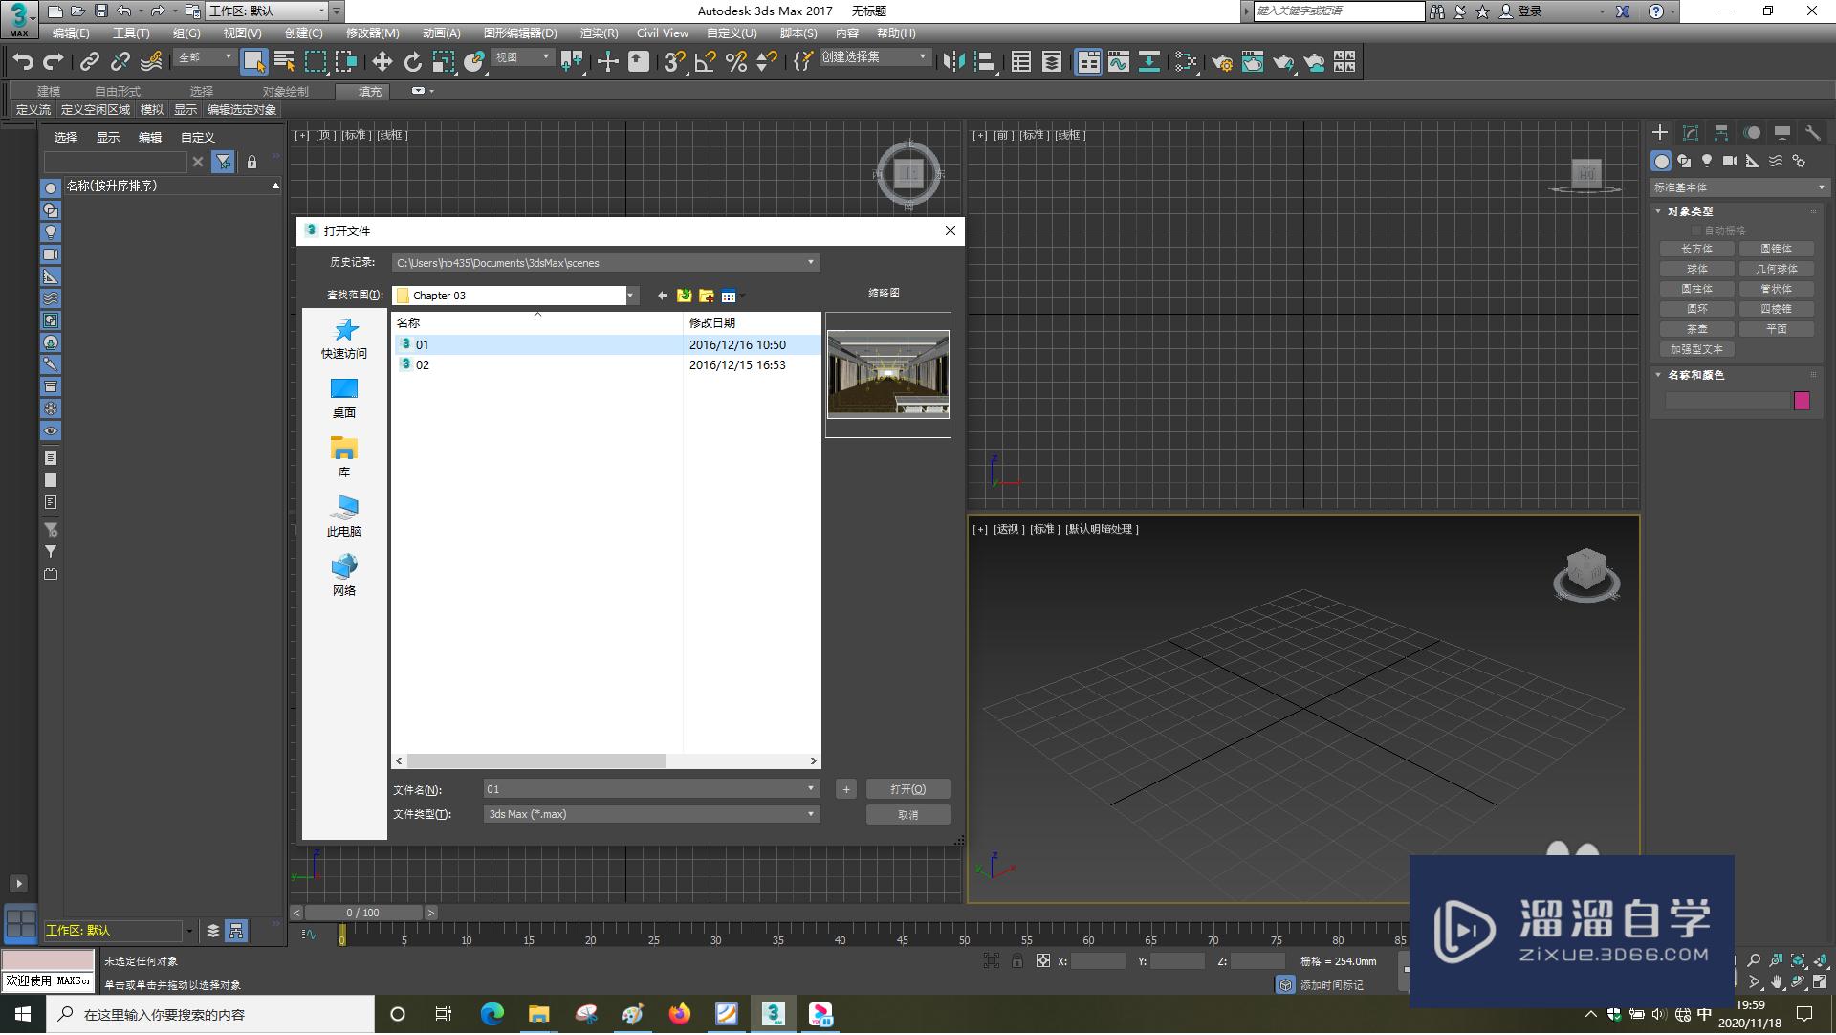Toggle the selection lock icon in Scene Explorer
The height and width of the screenshot is (1035, 1836).
(x=251, y=163)
